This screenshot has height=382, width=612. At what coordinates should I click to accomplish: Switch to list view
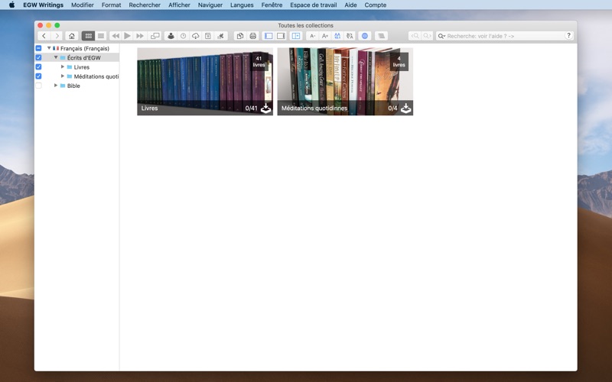pos(101,36)
